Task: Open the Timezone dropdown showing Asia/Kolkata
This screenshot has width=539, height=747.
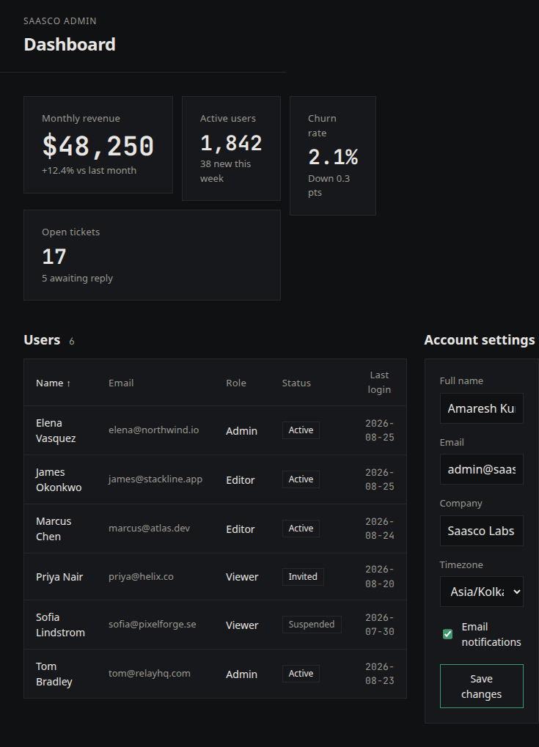Action: 481,592
